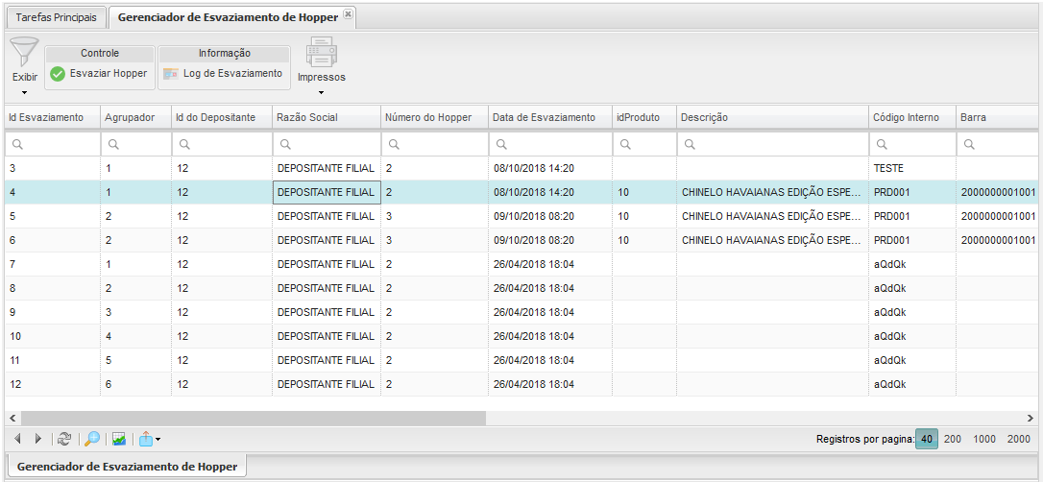The height and width of the screenshot is (482, 1043).
Task: Select row with Id Esvaziamento 10
Action: (521, 336)
